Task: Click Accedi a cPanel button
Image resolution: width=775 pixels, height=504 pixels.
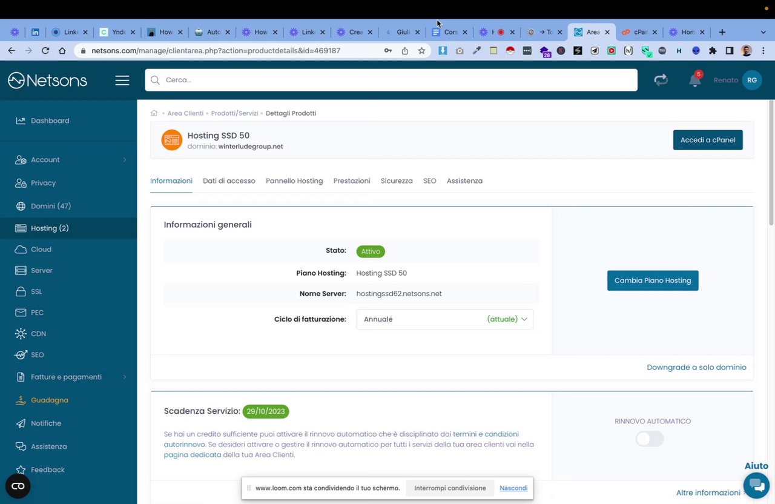Action: click(708, 140)
